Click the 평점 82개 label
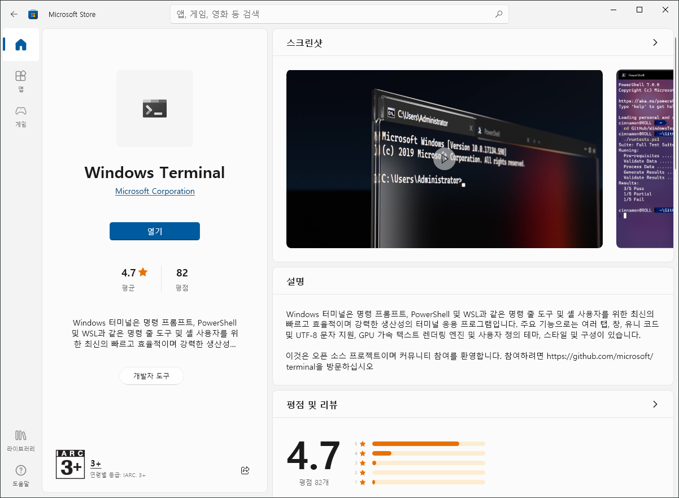Image resolution: width=679 pixels, height=498 pixels. 314,482
